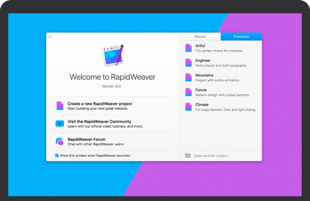Click the Climate example file icon
The width and height of the screenshot is (310, 201).
click(189, 107)
